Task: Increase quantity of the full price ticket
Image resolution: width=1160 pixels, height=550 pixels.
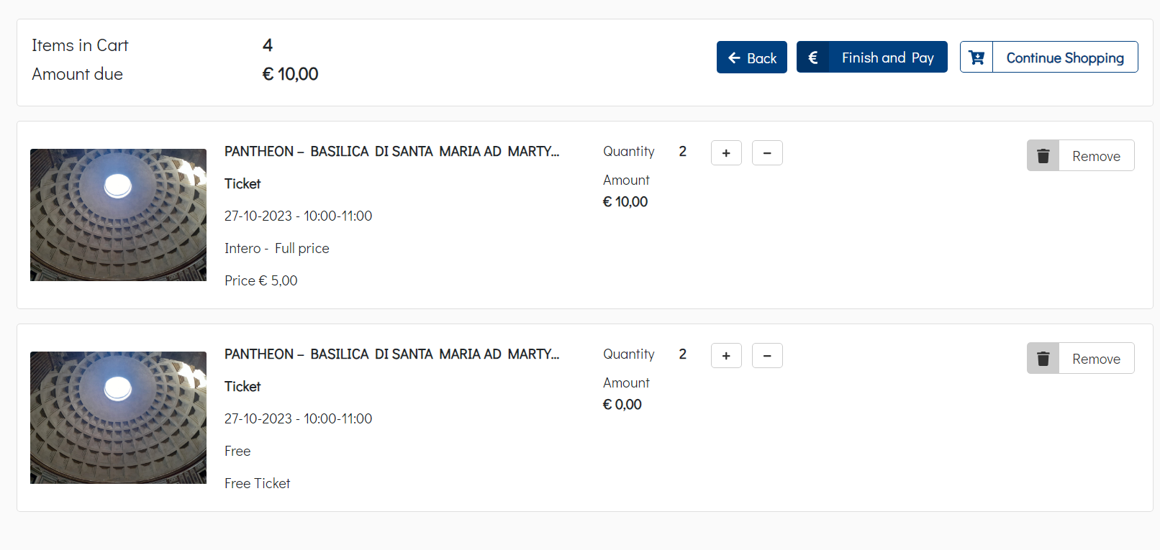Action: pyautogui.click(x=726, y=153)
